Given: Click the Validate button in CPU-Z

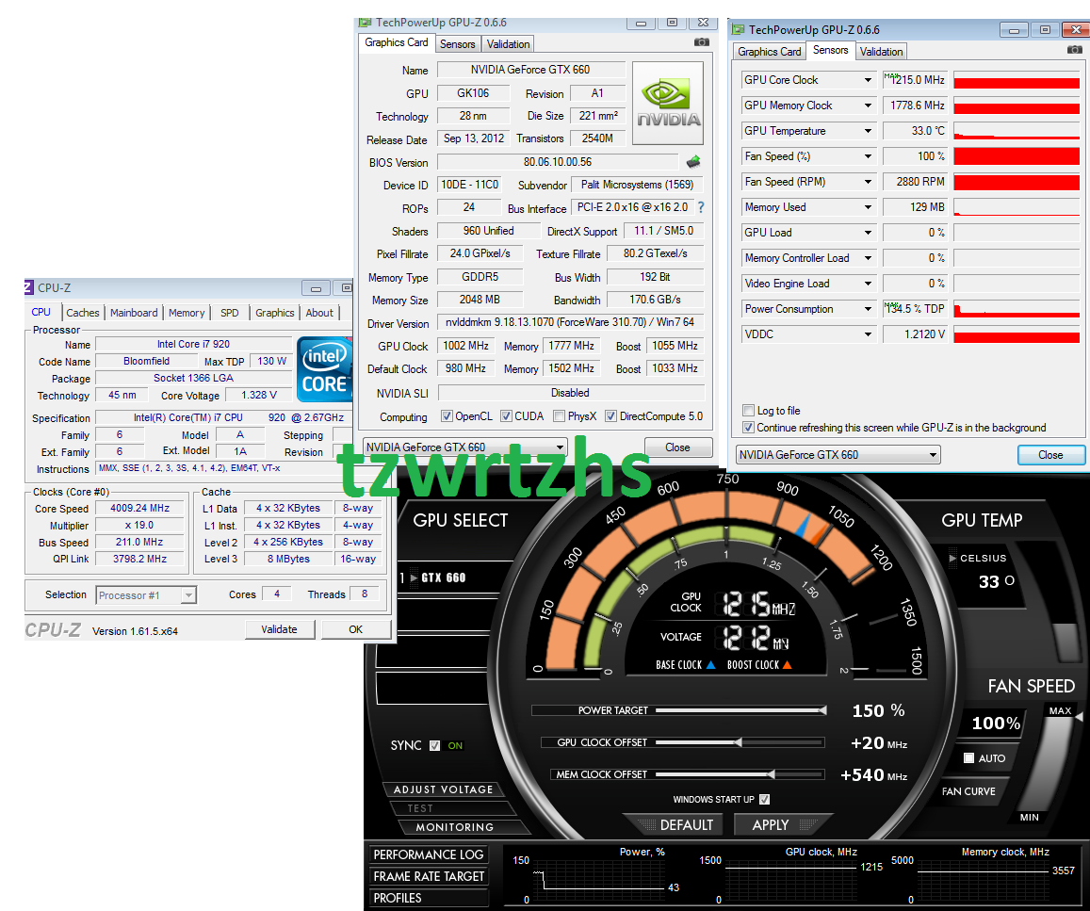Looking at the screenshot, I should [279, 629].
